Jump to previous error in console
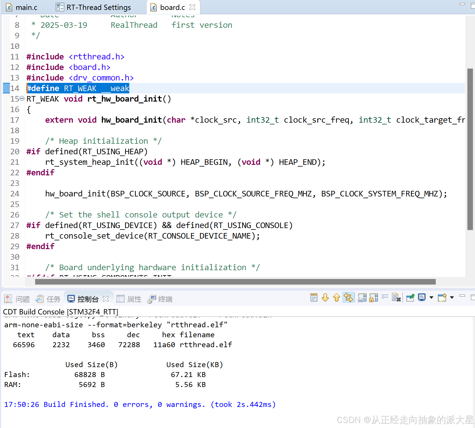475x428 pixels. coord(337,297)
